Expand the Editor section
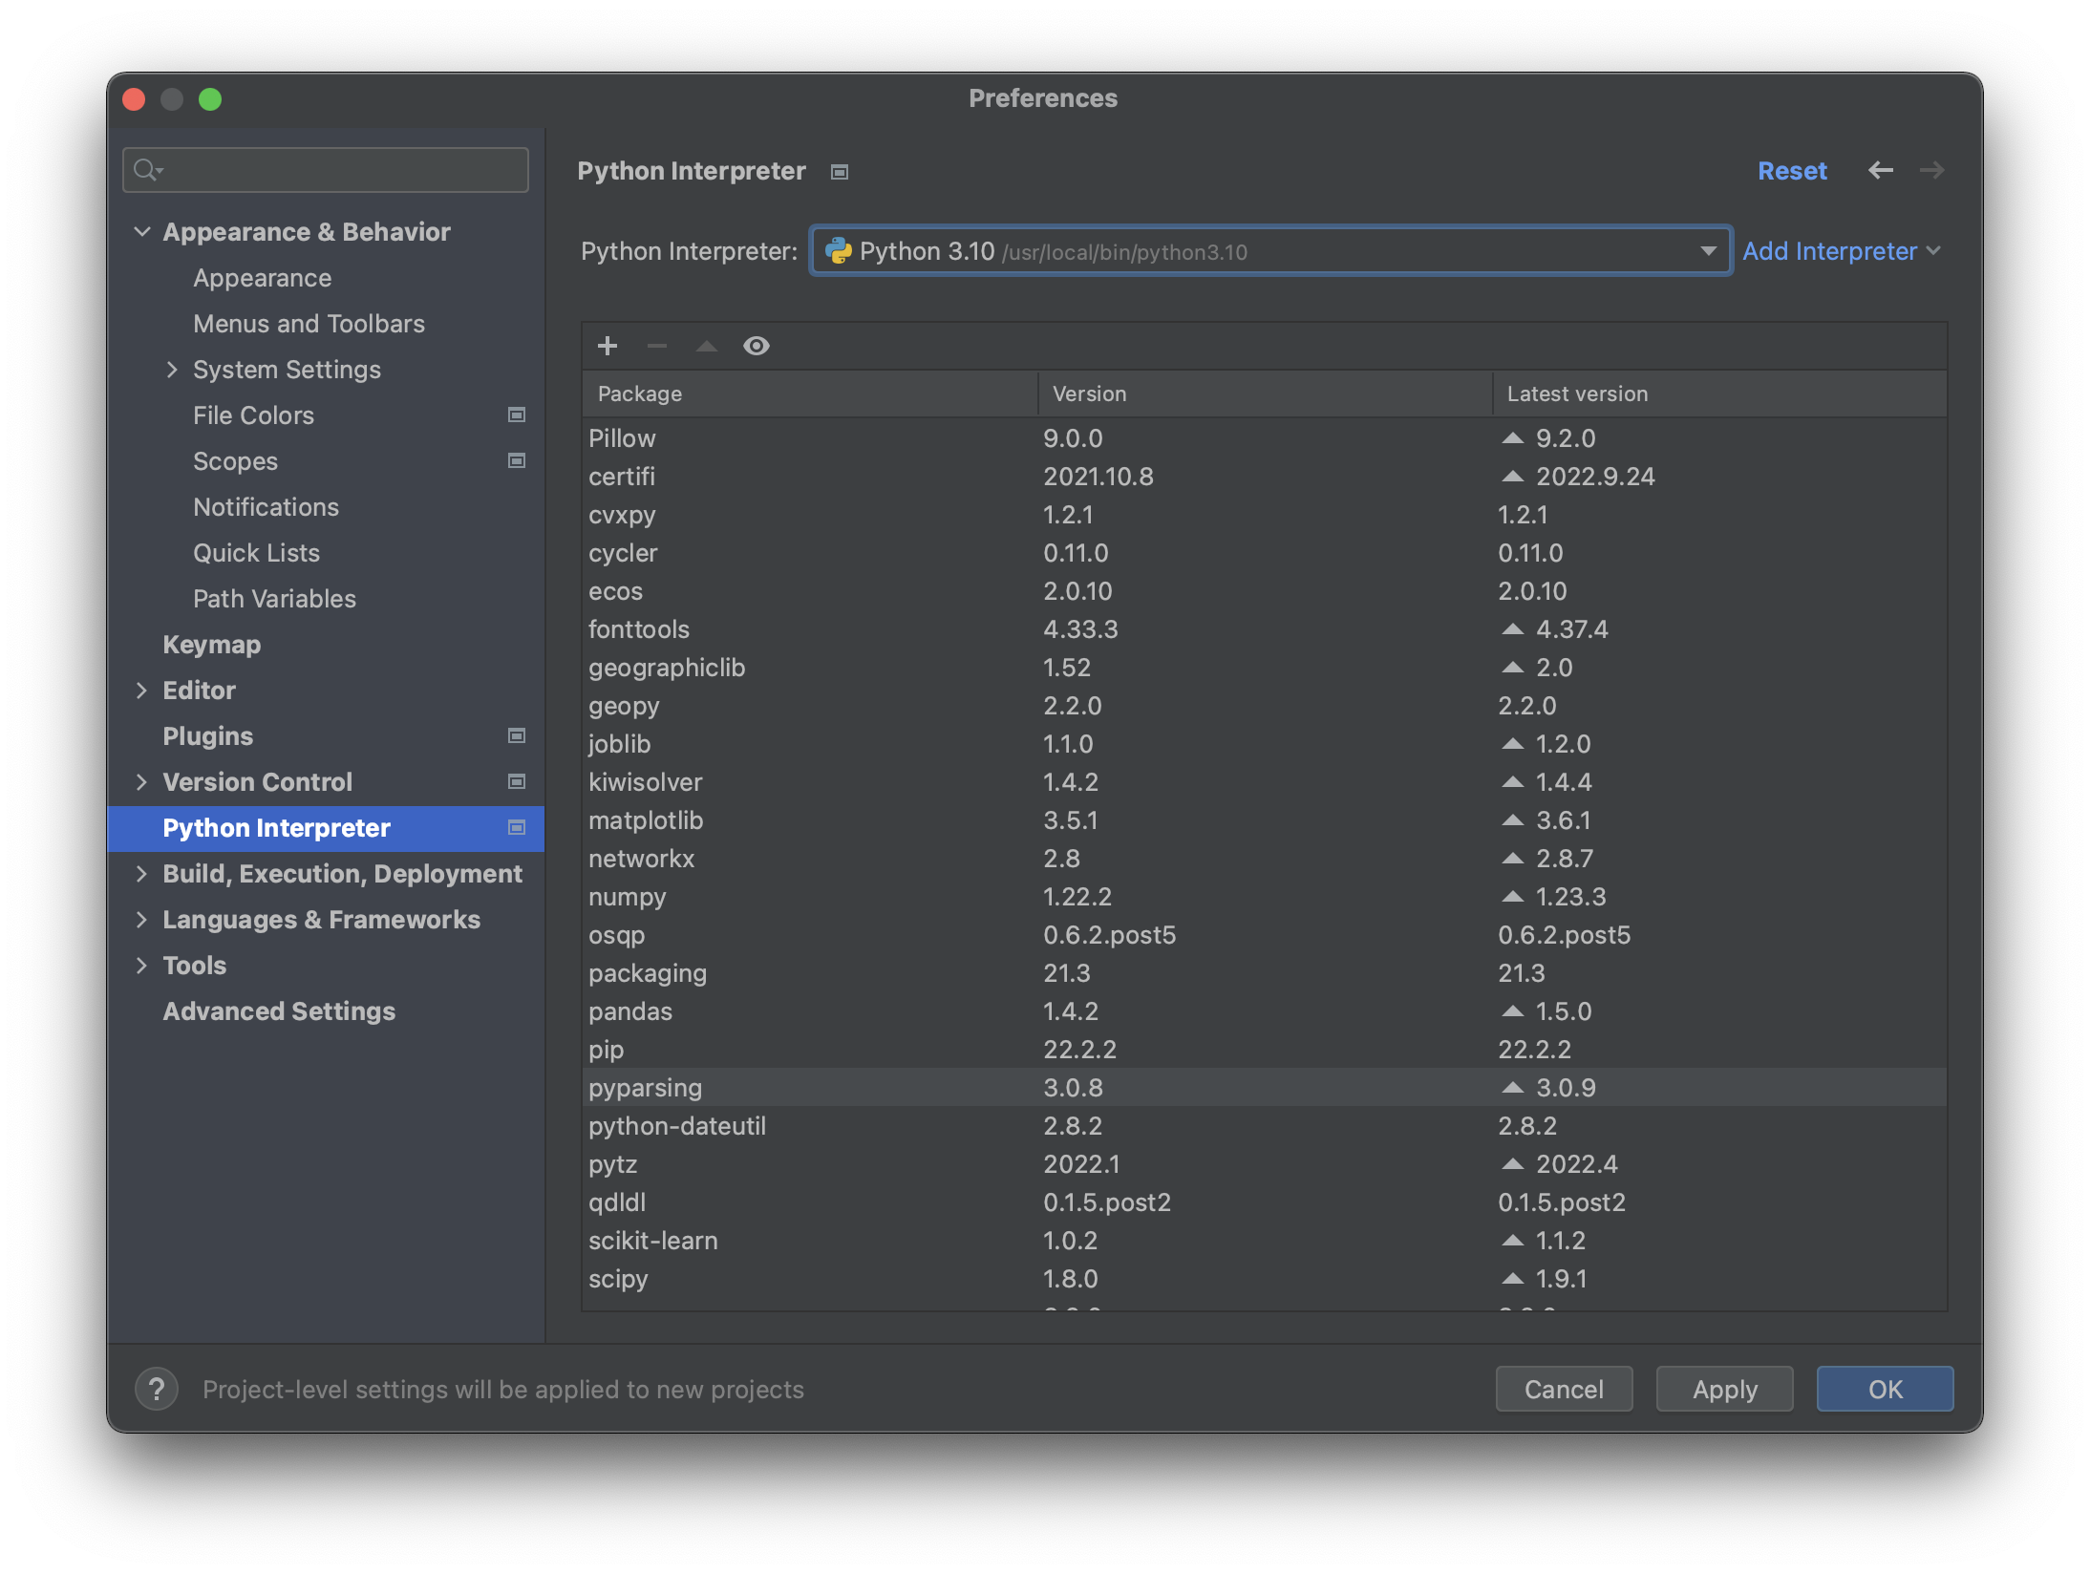Screen dimensions: 2090x1574 pyautogui.click(x=141, y=691)
